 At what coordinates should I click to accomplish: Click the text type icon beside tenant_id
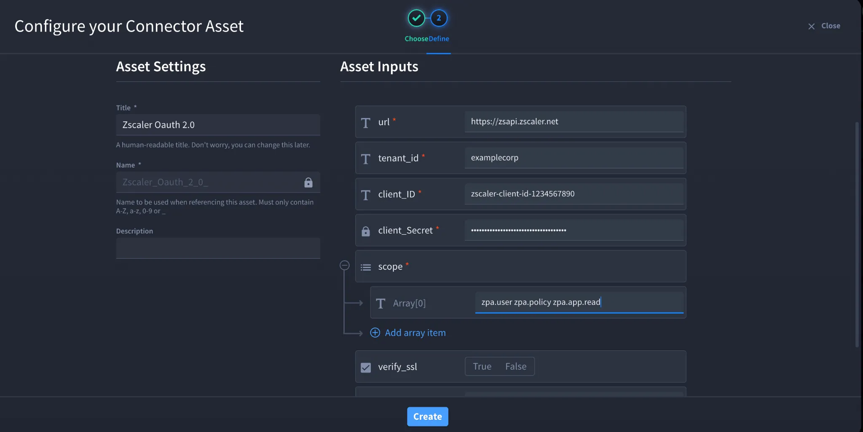click(366, 159)
